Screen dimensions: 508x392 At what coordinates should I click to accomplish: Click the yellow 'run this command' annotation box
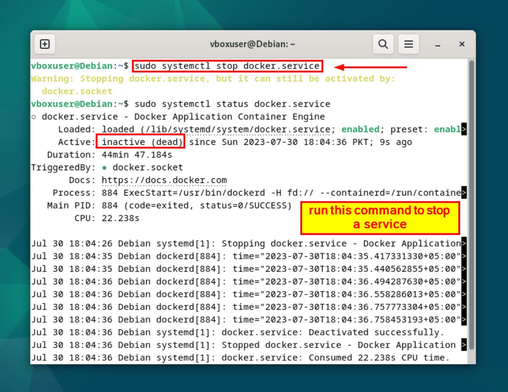point(380,217)
